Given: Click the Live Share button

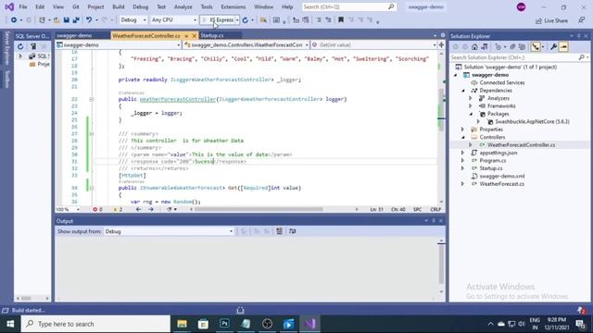Looking at the screenshot, I should pyautogui.click(x=552, y=20).
